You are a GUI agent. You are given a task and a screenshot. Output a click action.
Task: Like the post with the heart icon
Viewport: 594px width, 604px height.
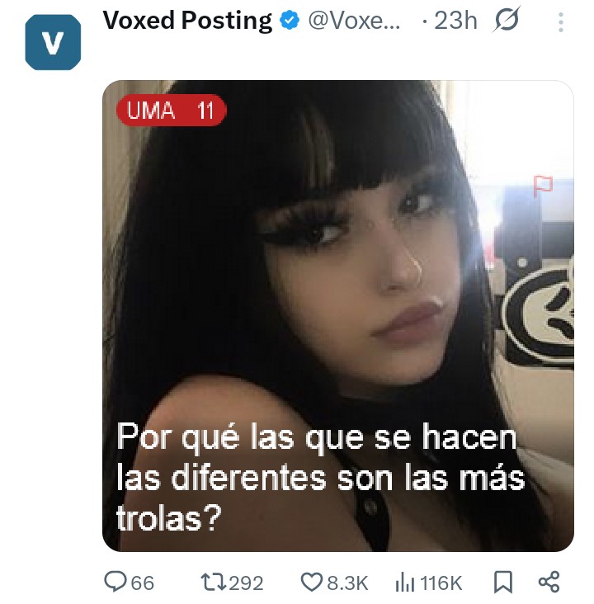click(x=311, y=582)
